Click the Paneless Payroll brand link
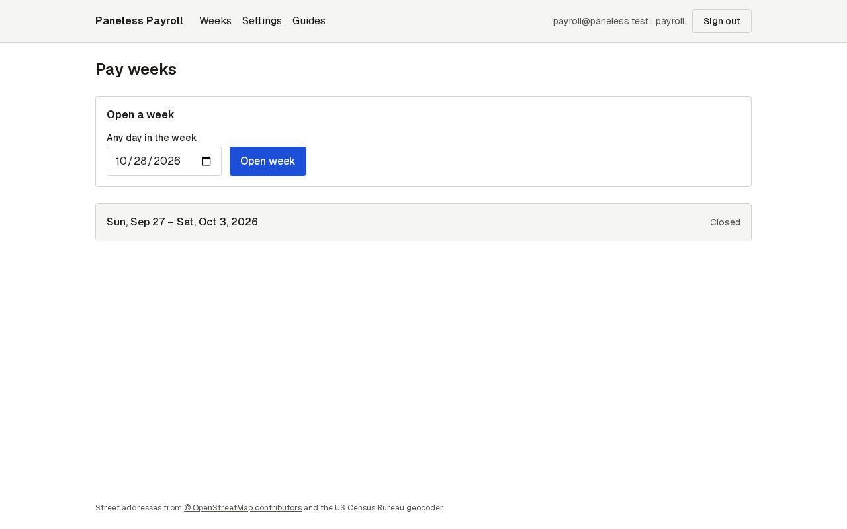The width and height of the screenshot is (847, 529). coord(139,21)
